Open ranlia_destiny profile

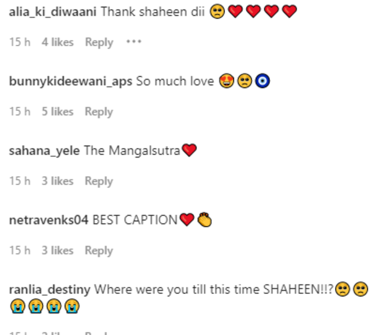pos(50,290)
